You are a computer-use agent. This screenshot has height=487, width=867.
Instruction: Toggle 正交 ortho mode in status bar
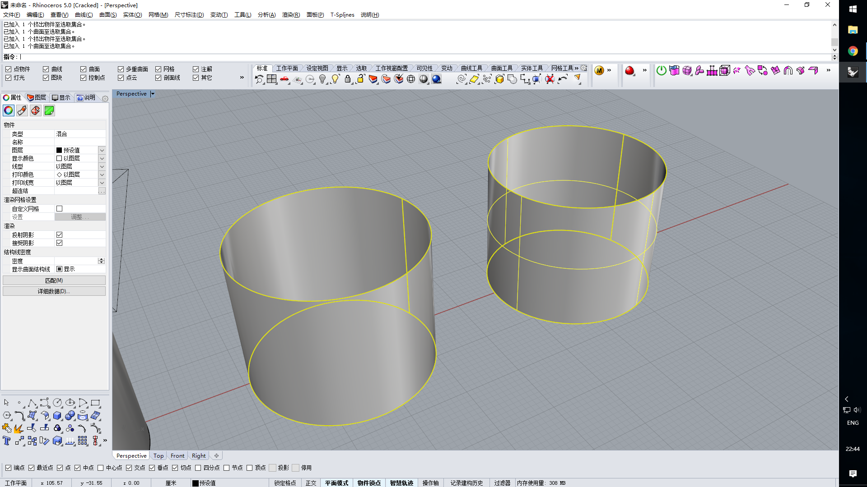point(311,483)
